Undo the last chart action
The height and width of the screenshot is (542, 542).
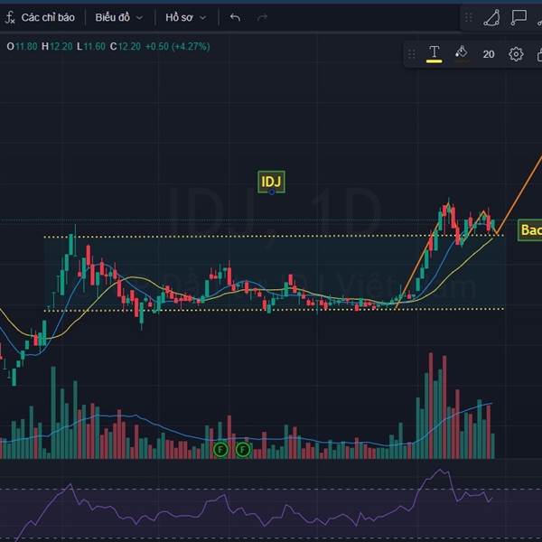coord(235,17)
